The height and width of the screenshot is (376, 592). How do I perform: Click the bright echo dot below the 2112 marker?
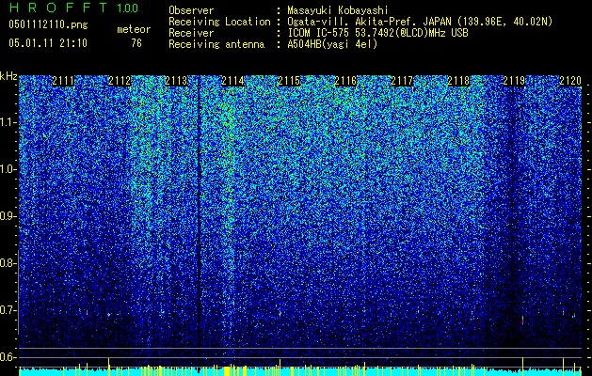109,314
